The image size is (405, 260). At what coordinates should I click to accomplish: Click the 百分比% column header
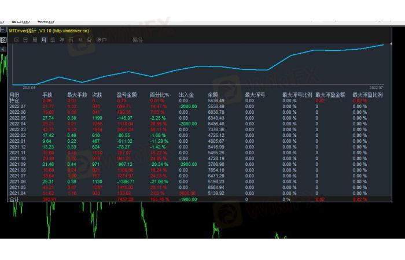[159, 95]
